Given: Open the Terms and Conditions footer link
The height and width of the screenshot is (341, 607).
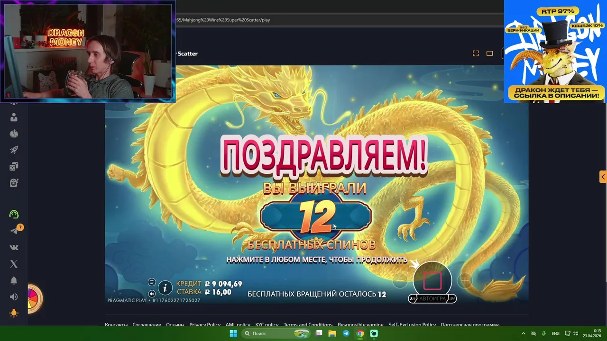Looking at the screenshot, I should click(308, 325).
